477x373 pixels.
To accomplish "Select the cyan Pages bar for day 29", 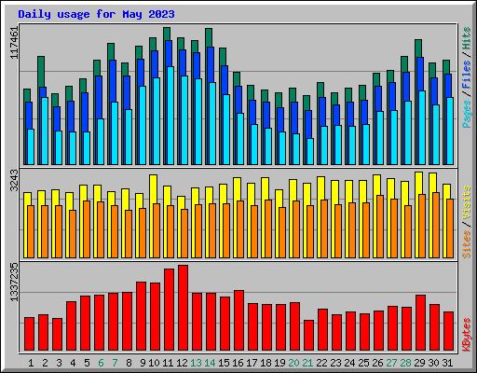I will pos(422,128).
